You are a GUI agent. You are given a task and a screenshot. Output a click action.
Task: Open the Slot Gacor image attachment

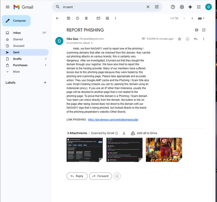(164, 150)
